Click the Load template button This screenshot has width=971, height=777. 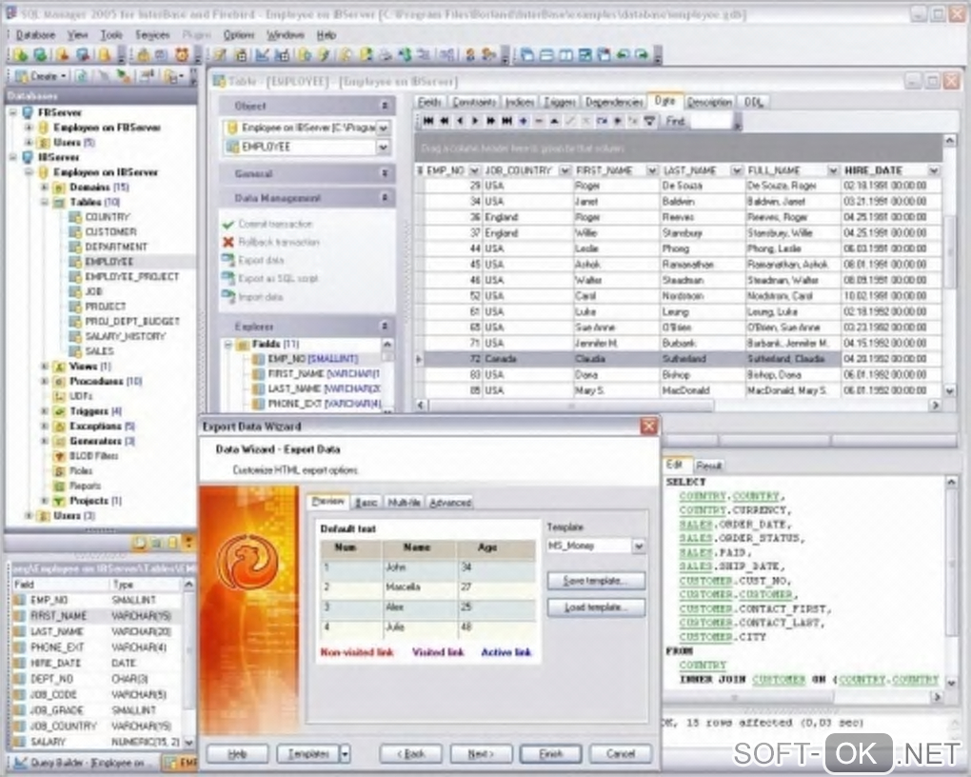coord(596,608)
